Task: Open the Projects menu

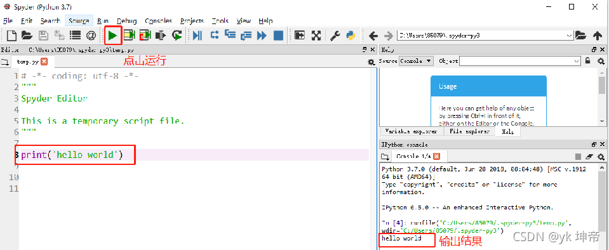Action: click(192, 21)
